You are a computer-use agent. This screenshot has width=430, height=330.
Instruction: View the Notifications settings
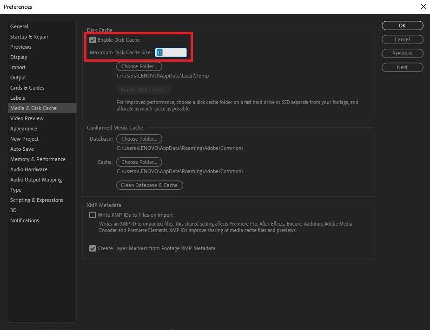coord(25,220)
